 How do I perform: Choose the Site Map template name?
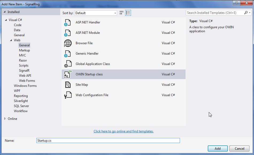[x=82, y=85]
